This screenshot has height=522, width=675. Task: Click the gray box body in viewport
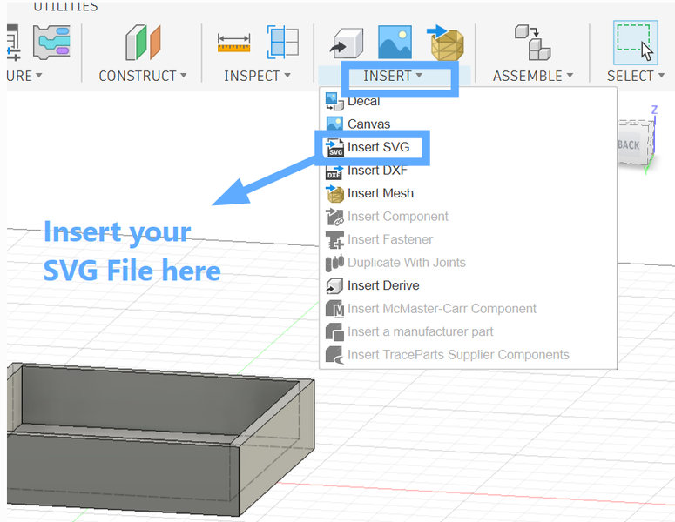(159, 438)
